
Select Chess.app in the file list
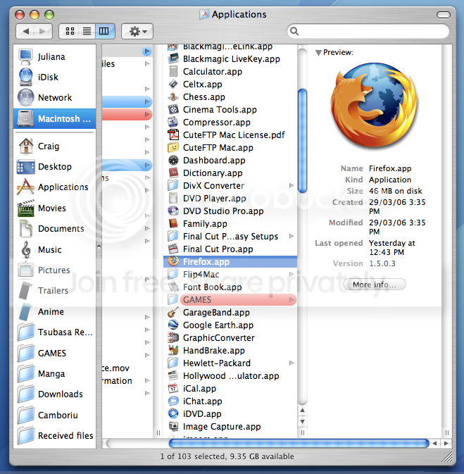[230, 97]
